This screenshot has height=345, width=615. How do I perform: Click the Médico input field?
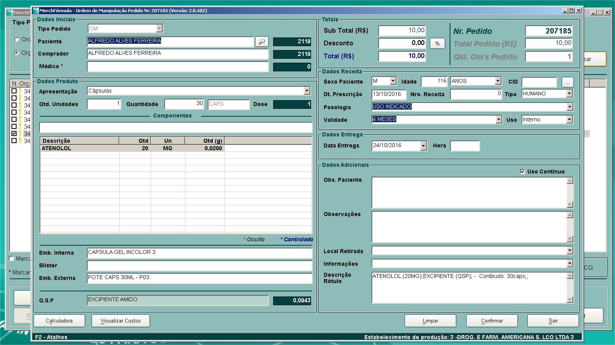click(x=178, y=67)
